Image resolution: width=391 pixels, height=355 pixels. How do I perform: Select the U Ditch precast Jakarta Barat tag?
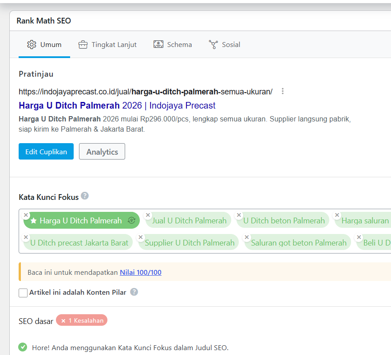click(79, 243)
